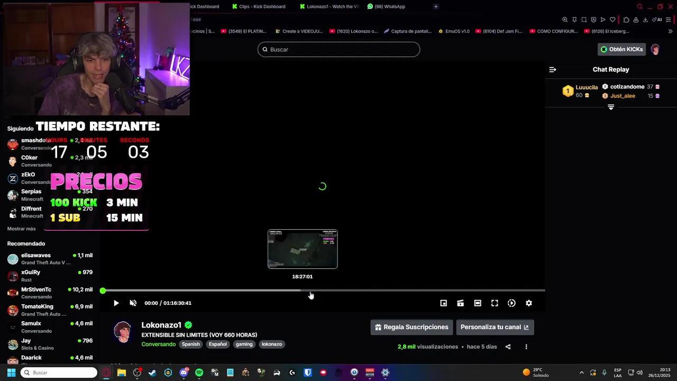The image size is (677, 381).
Task: Open the Conversando category link
Action: pos(158,344)
